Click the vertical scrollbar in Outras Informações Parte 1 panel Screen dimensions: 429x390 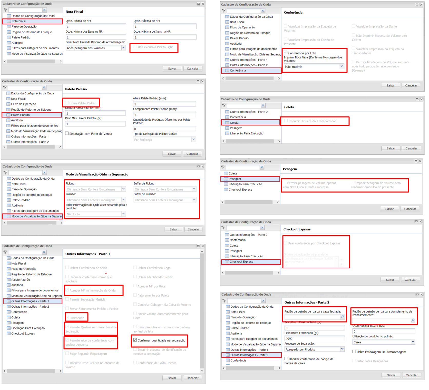click(202, 311)
